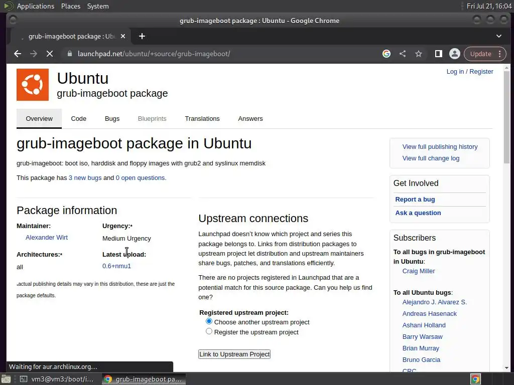This screenshot has height=385, width=514.
Task: Bookmark this page with the star icon
Action: 419,54
